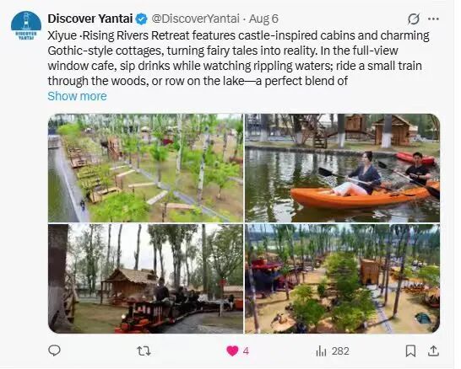
Task: Expand the post text with Show more
Action: (78, 96)
